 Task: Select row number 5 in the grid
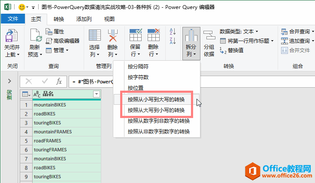[x=26, y=141]
